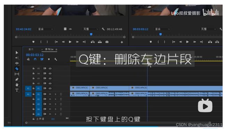The height and width of the screenshot is (129, 226).
Task: Open the 序列04 panel menu icon
Action: coord(56,49)
